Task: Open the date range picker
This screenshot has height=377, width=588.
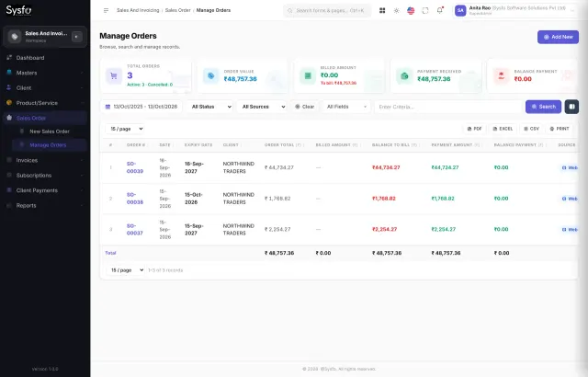Action: tap(141, 107)
